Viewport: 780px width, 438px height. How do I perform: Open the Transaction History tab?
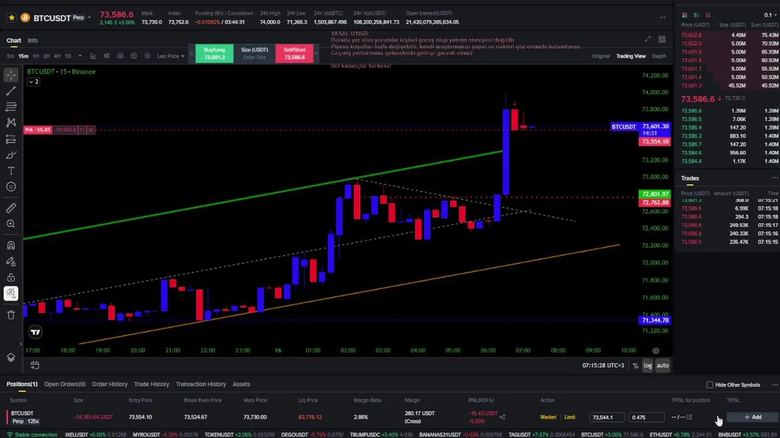coord(200,384)
